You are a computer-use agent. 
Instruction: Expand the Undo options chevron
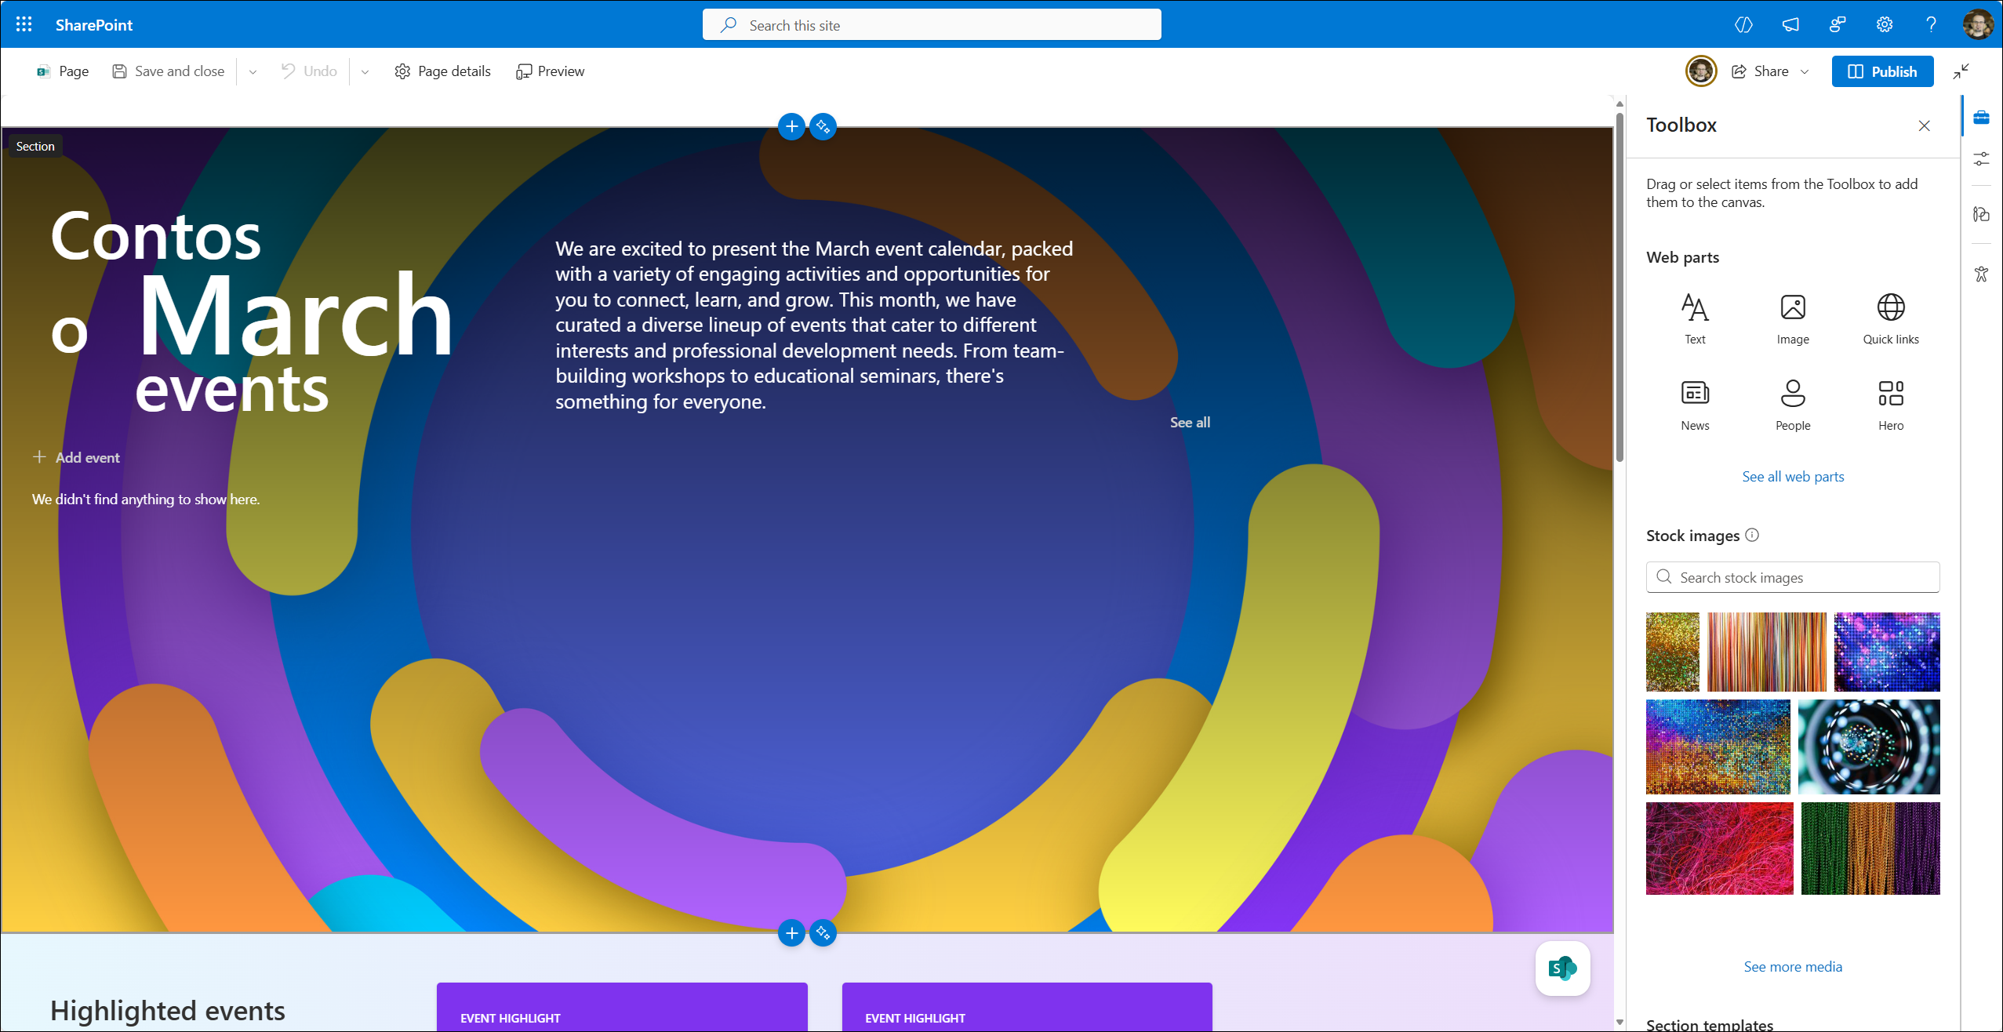click(365, 71)
